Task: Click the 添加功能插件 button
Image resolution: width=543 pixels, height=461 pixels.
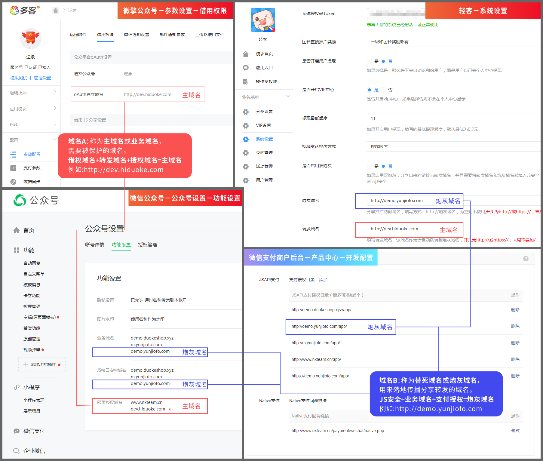Action: [42, 364]
